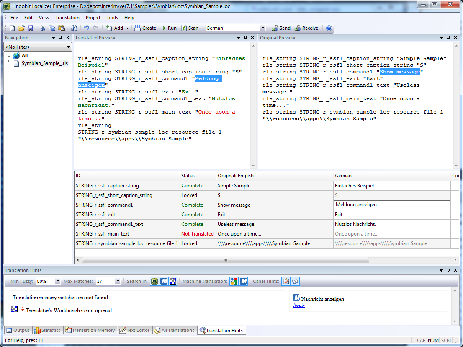Image resolution: width=463 pixels, height=347 pixels.
Task: Open the Help menu
Action: coord(129,18)
